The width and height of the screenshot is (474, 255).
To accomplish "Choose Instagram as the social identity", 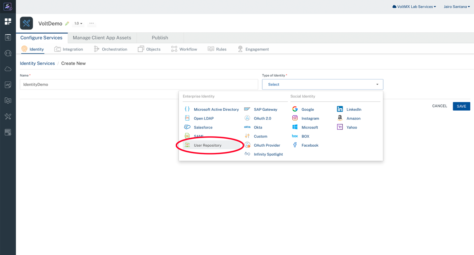I will [306, 118].
